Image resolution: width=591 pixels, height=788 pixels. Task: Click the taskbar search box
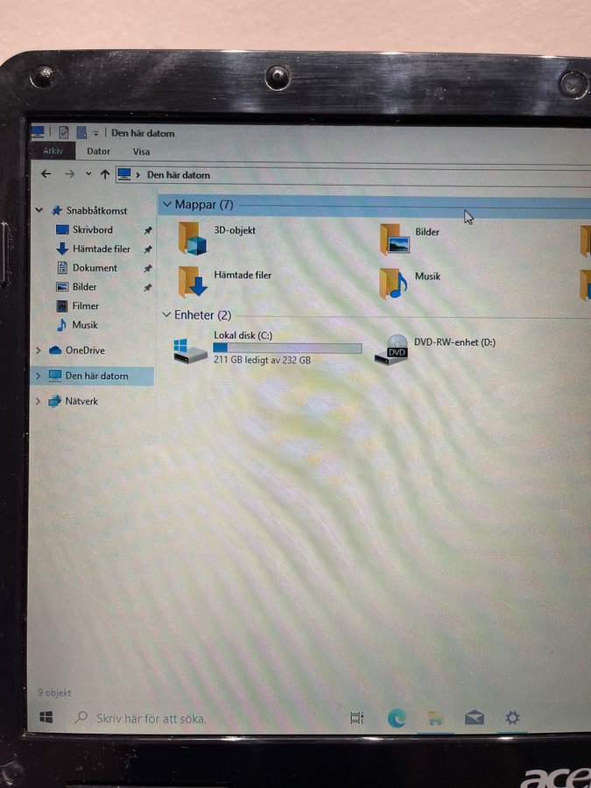pyautogui.click(x=151, y=718)
